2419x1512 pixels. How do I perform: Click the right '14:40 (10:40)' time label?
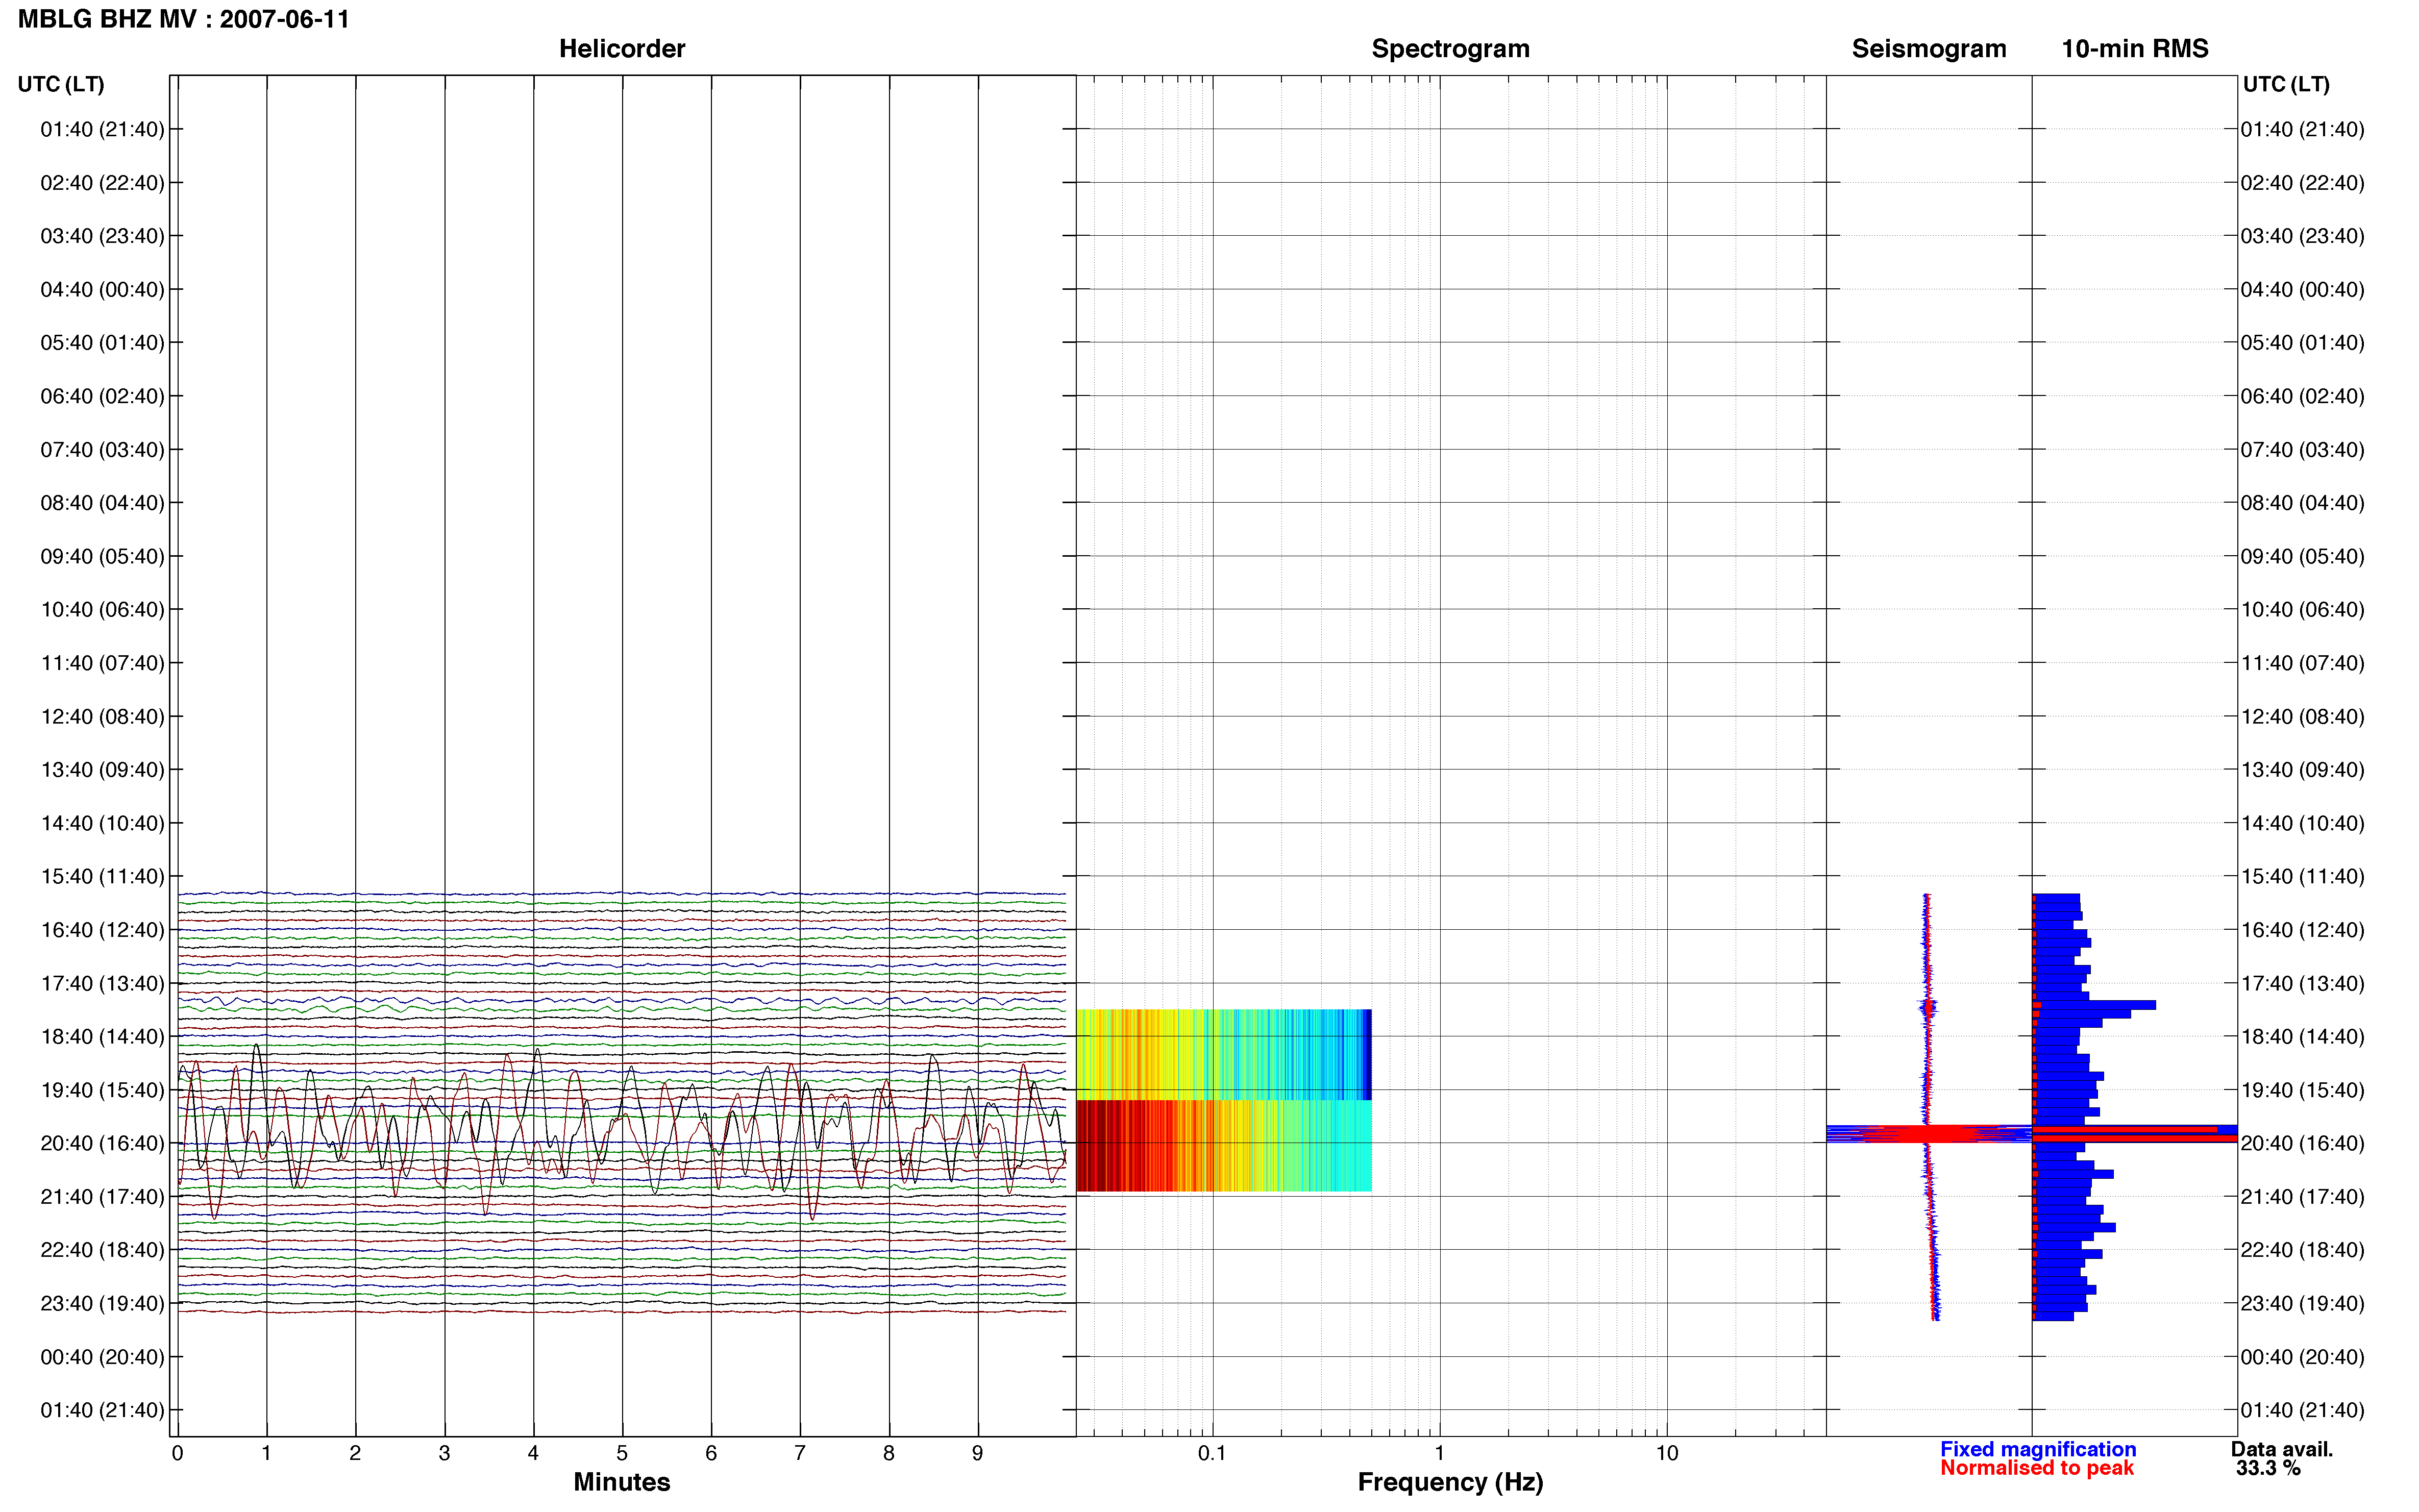(x=2302, y=823)
